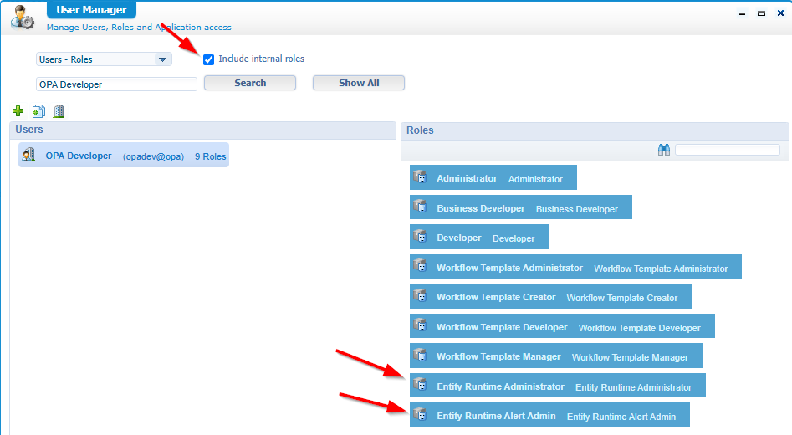Open the Users - Roles dropdown
792x435 pixels.
click(x=104, y=59)
